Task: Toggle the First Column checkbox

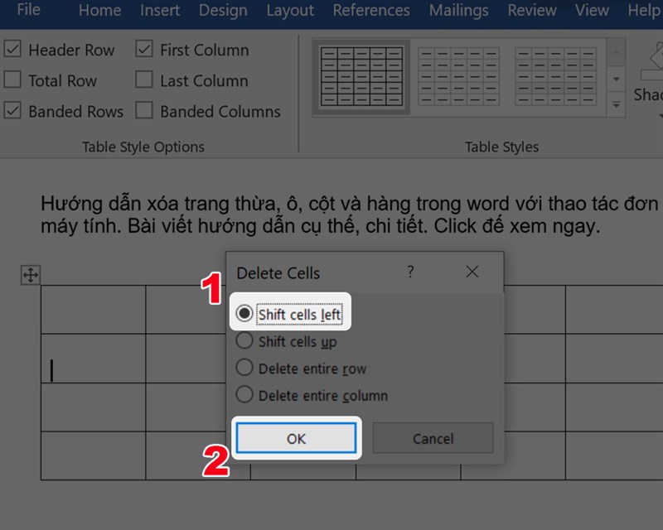Action: (x=144, y=49)
